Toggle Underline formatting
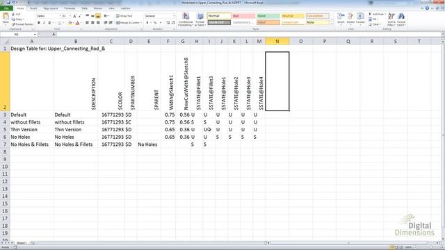 pos(49,23)
